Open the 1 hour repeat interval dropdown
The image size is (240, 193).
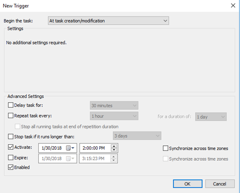click(114, 116)
